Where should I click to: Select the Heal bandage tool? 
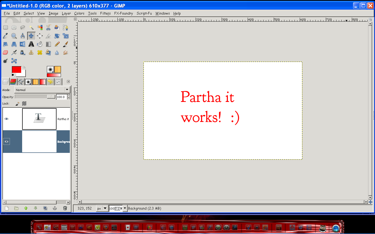(x=40, y=53)
